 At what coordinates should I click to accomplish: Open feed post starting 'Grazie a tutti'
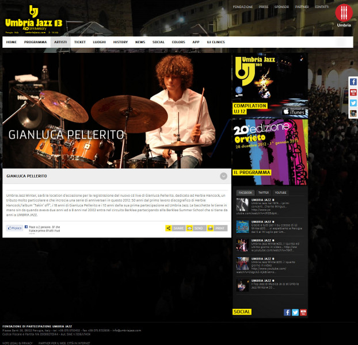click(270, 227)
